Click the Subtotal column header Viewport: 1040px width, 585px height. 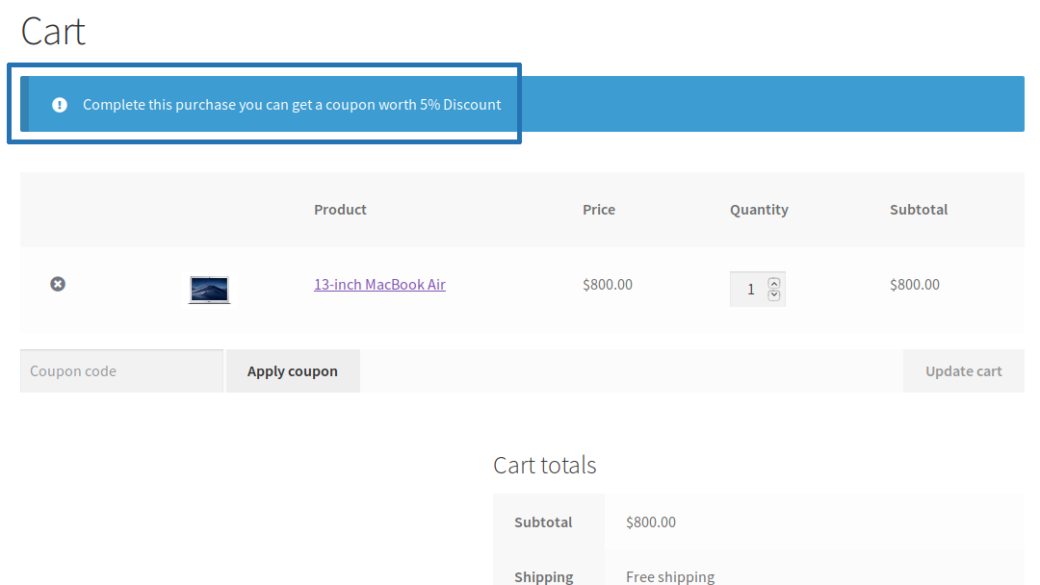point(919,209)
